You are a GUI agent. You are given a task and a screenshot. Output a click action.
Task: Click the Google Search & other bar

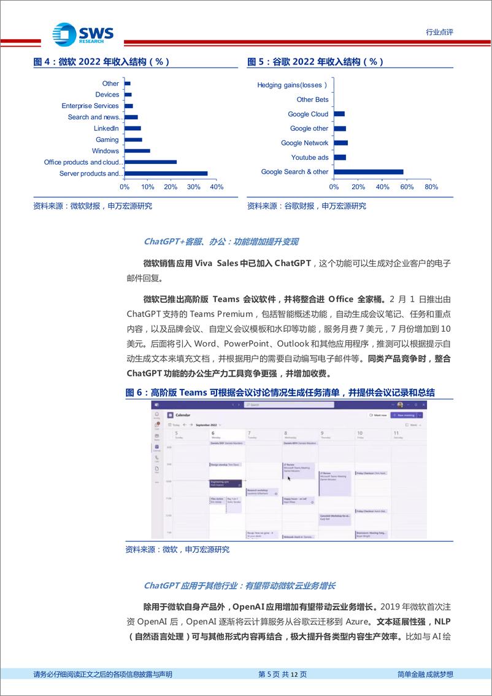[369, 172]
